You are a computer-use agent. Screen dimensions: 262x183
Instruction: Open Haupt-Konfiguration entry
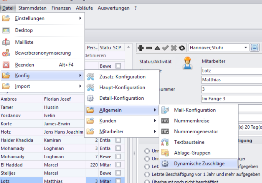(x=122, y=88)
